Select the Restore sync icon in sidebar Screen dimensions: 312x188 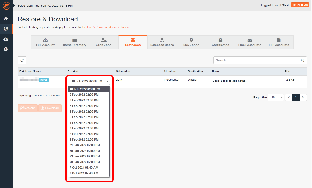coord(6,29)
